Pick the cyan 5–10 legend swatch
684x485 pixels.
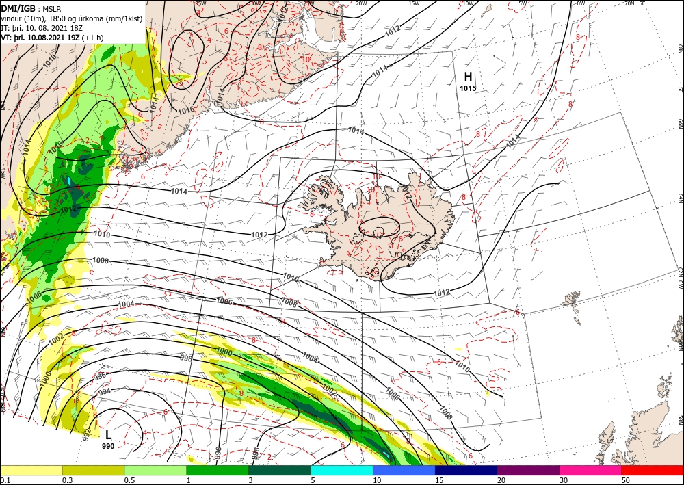[342, 470]
